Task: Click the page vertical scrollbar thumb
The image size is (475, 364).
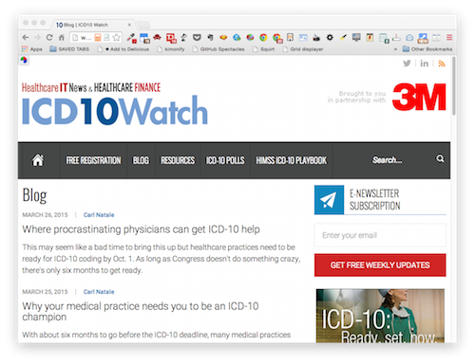Action: click(454, 86)
